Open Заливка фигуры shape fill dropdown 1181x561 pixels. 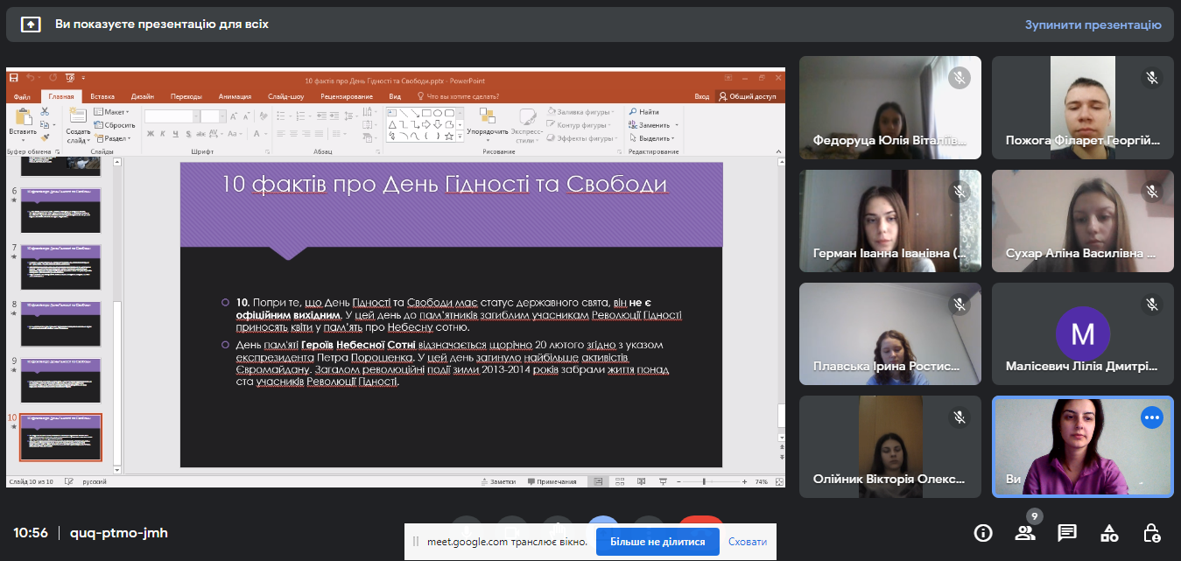click(x=580, y=112)
